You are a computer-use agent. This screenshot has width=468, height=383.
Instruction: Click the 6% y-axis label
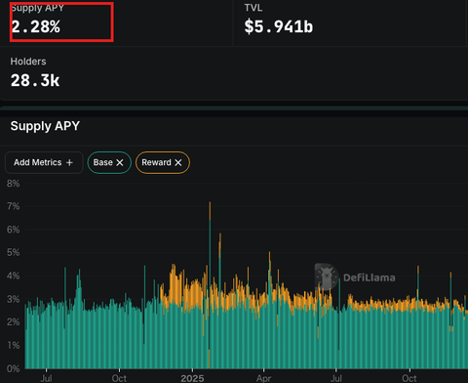(13, 230)
